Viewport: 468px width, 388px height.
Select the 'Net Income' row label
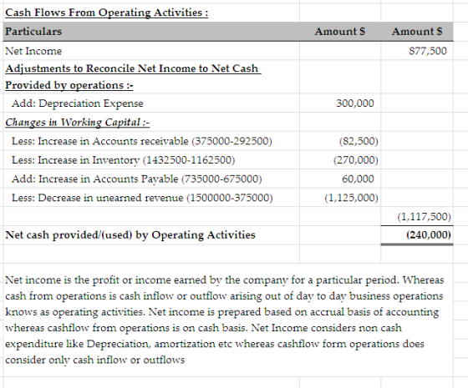click(x=33, y=51)
